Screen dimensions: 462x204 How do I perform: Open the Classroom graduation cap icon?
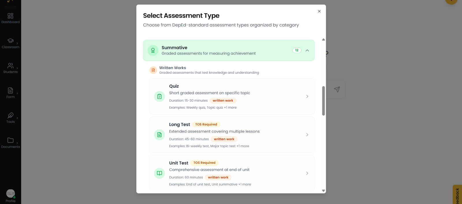10,41
